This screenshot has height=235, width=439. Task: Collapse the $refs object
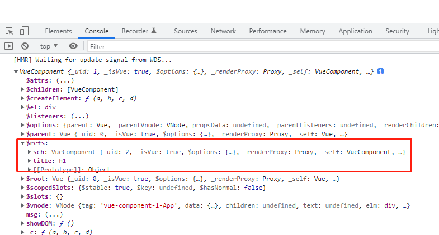[x=23, y=143]
